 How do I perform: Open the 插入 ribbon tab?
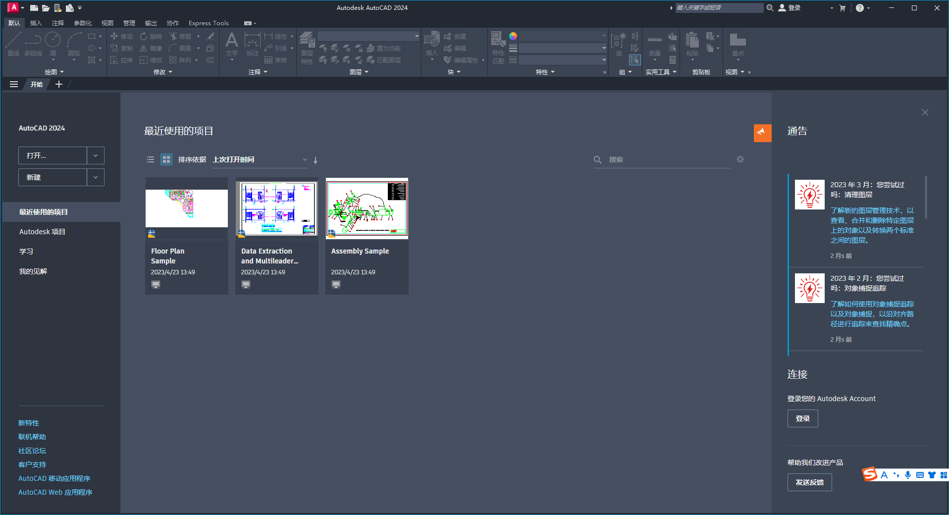tap(36, 23)
